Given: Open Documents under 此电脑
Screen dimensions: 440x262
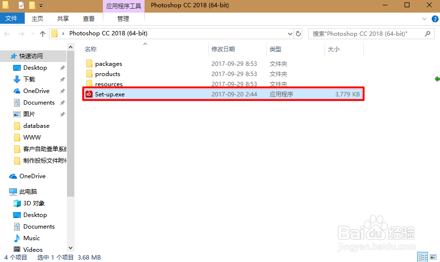Looking at the screenshot, I should 39,227.
